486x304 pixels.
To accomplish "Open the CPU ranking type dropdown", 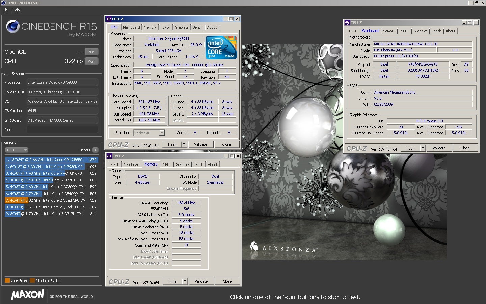I will coord(17,150).
